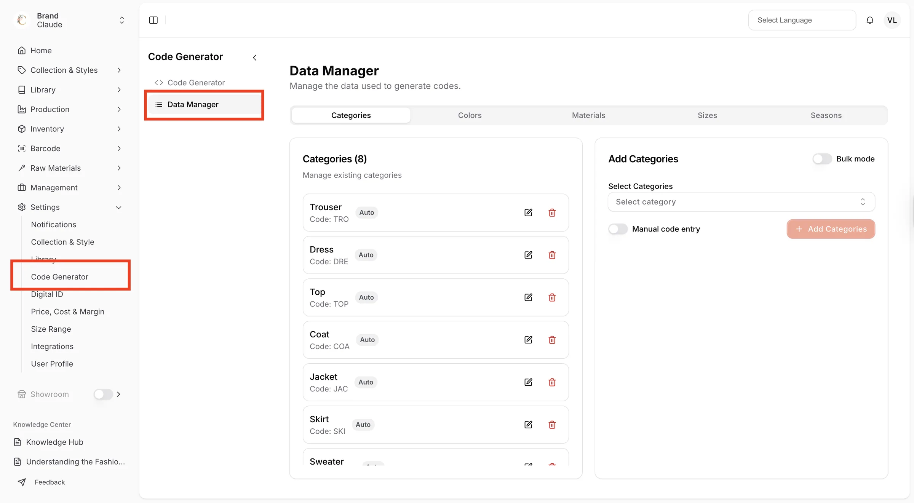Image resolution: width=914 pixels, height=503 pixels.
Task: Edit the Jacket category
Action: 528,382
